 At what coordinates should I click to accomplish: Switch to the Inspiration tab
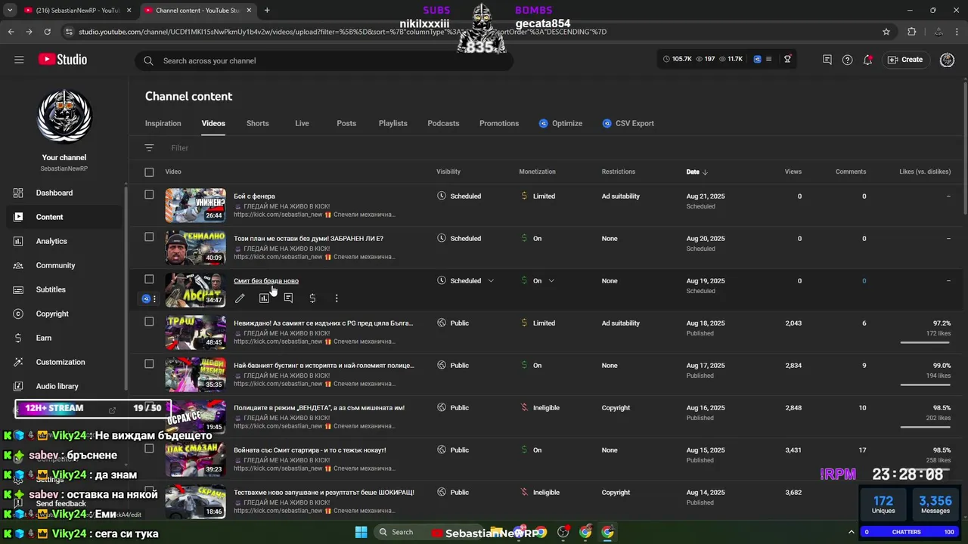click(163, 123)
